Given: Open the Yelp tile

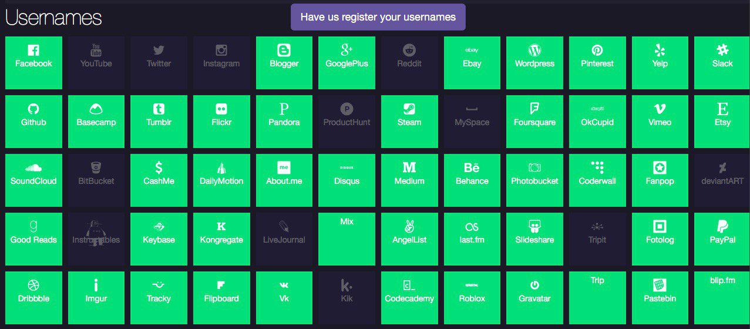Looking at the screenshot, I should pyautogui.click(x=660, y=63).
